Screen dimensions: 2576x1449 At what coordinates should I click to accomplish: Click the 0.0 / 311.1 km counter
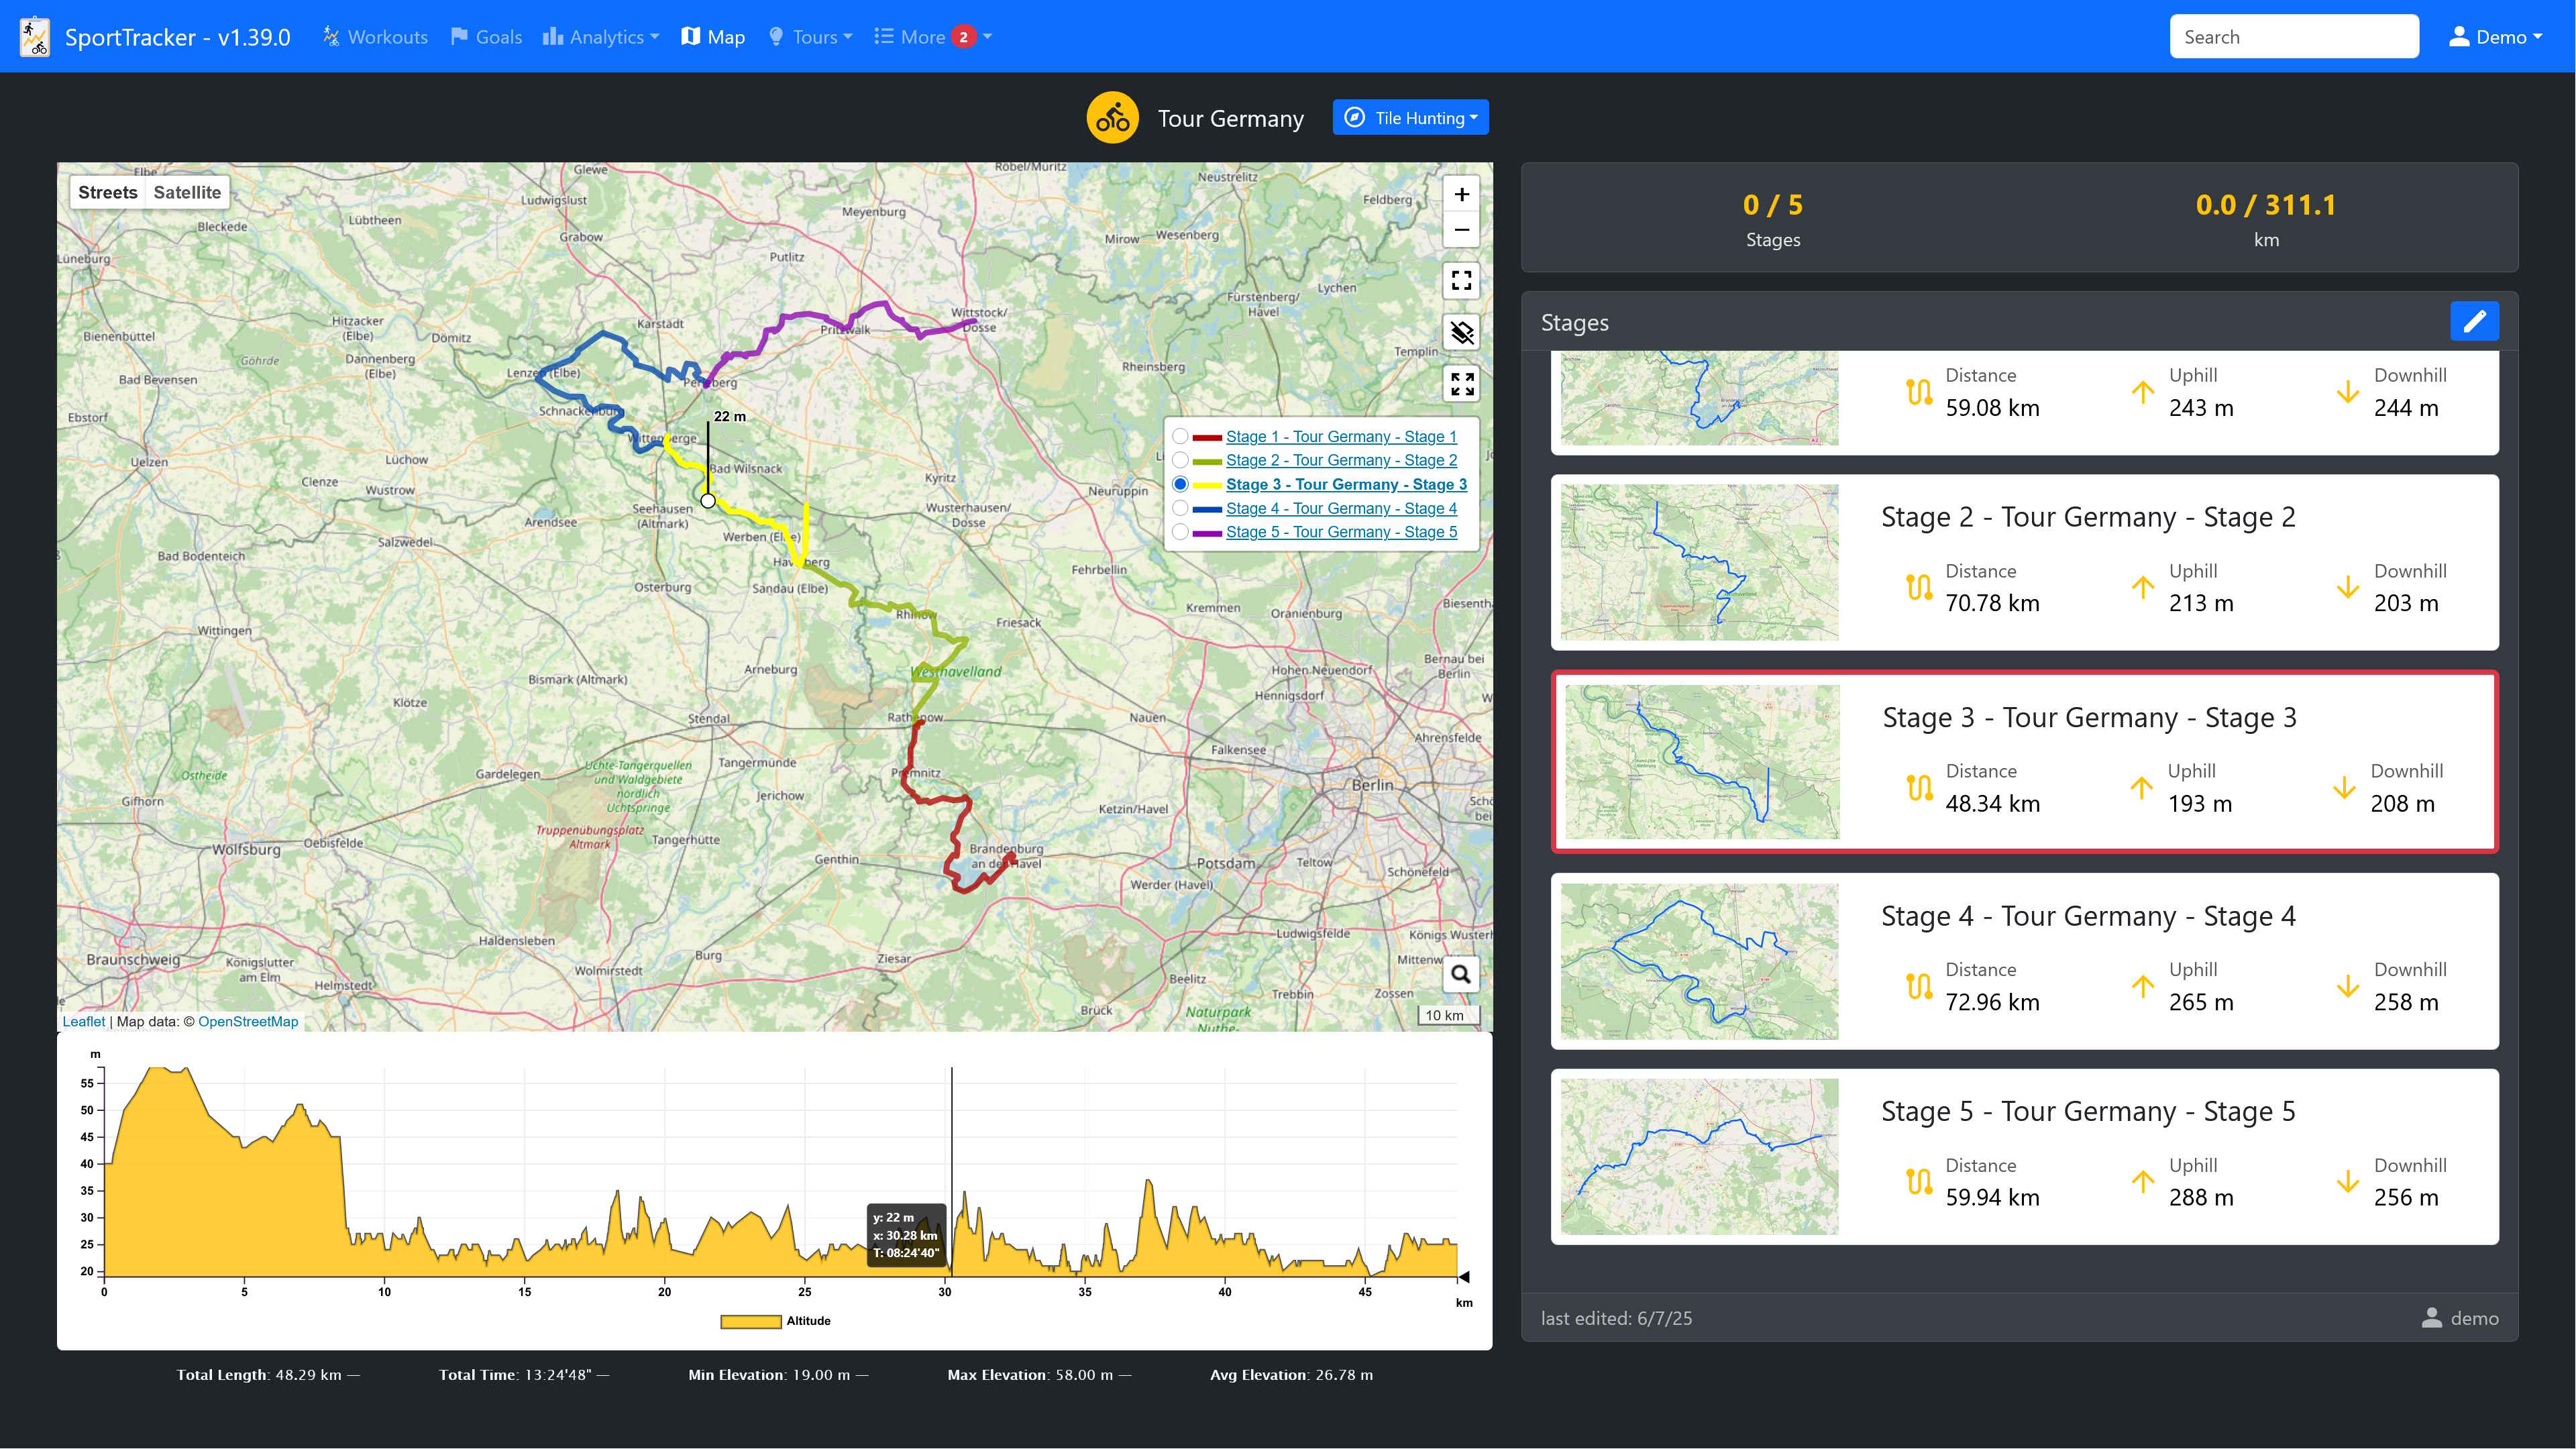(x=2266, y=219)
